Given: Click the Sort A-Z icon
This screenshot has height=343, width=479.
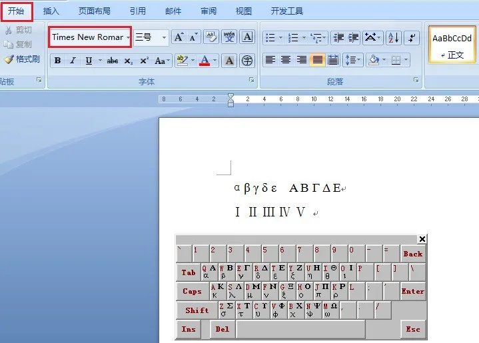Looking at the screenshot, I should (394, 37).
